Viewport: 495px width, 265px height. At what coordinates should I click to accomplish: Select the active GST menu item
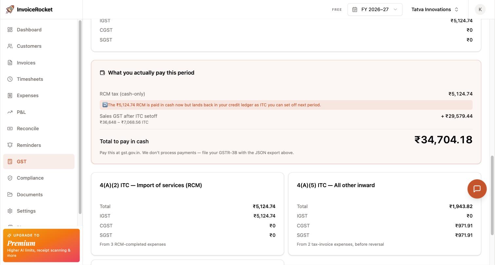(x=39, y=162)
